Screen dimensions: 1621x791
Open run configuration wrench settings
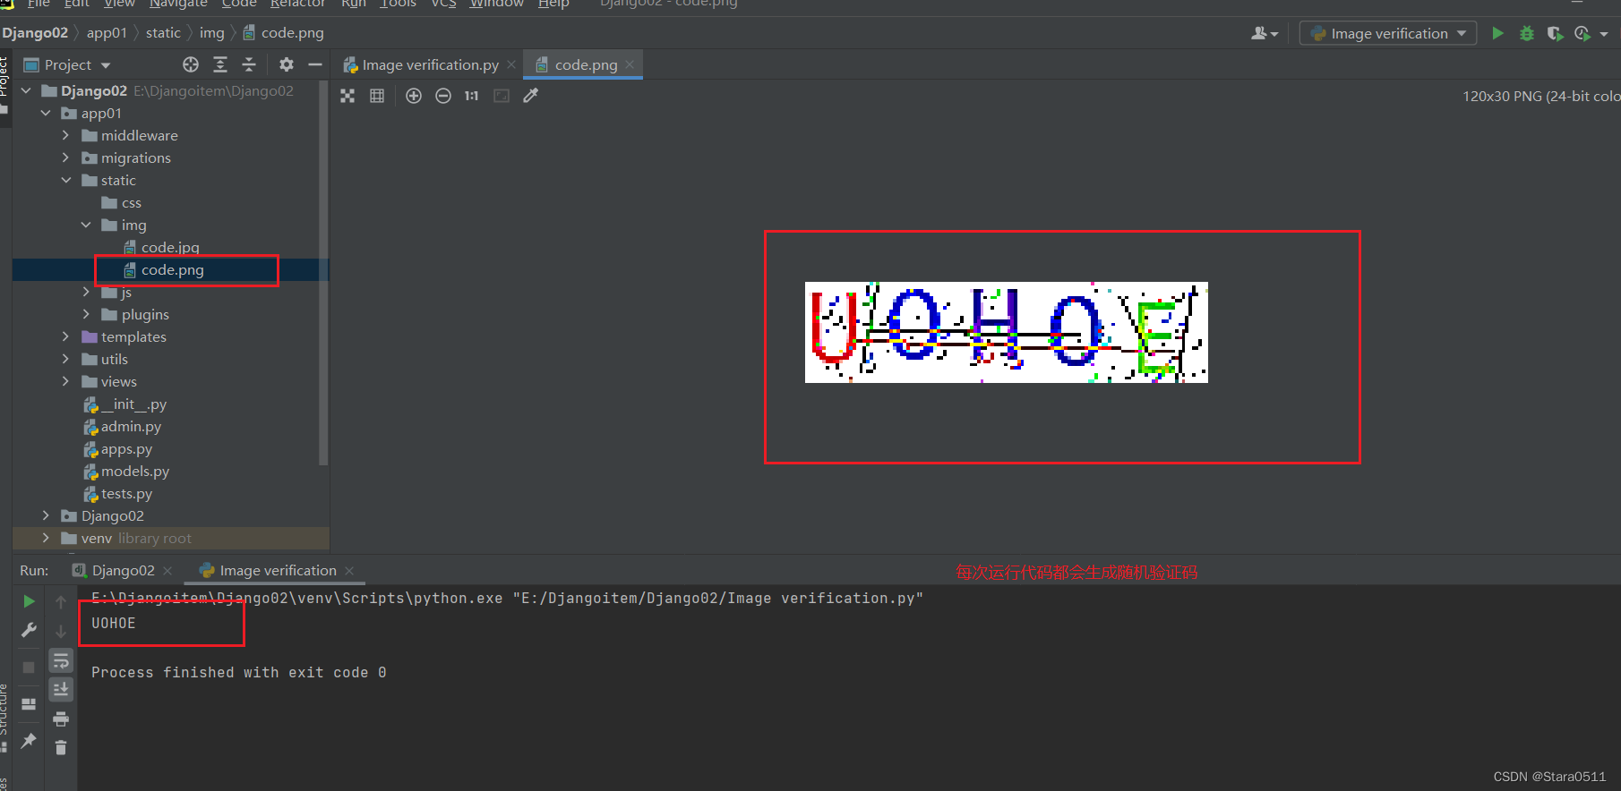(x=29, y=631)
